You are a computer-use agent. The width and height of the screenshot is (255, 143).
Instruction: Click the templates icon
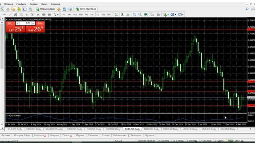tap(180, 15)
